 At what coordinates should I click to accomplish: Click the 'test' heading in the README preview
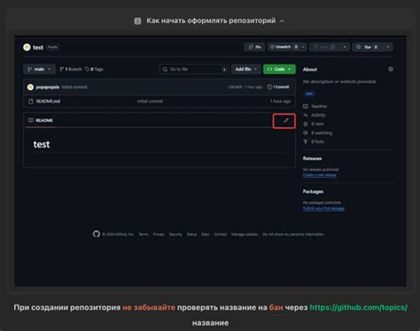(x=42, y=144)
